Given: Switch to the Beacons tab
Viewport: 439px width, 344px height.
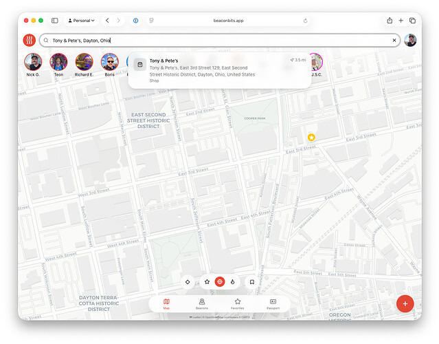Looking at the screenshot, I should point(202,303).
